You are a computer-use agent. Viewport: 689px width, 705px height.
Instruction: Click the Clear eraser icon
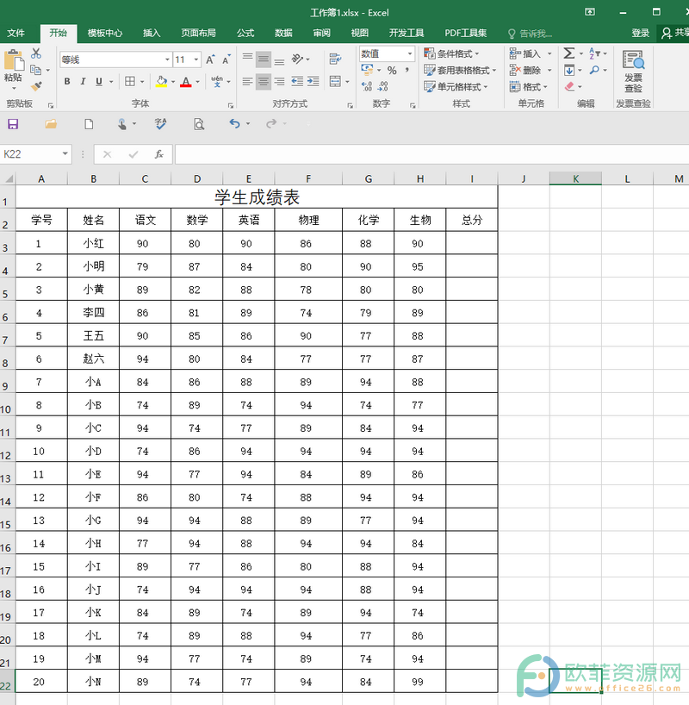pyautogui.click(x=570, y=86)
